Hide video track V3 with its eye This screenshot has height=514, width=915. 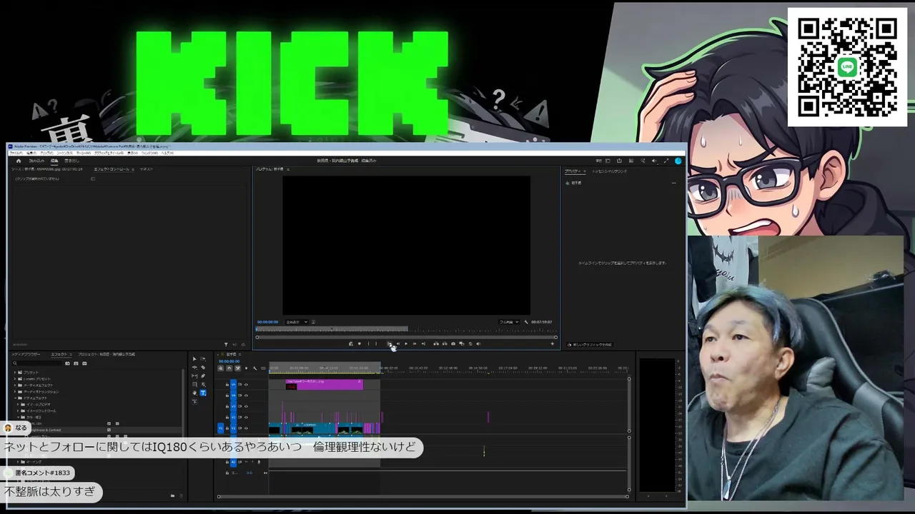(247, 406)
